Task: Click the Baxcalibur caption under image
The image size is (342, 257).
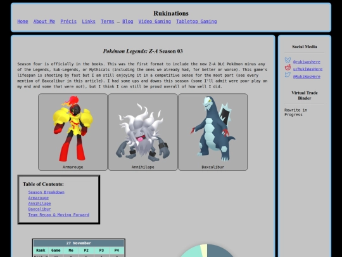Action: 213,167
